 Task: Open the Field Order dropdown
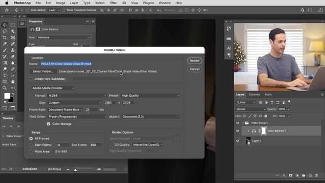[77, 116]
